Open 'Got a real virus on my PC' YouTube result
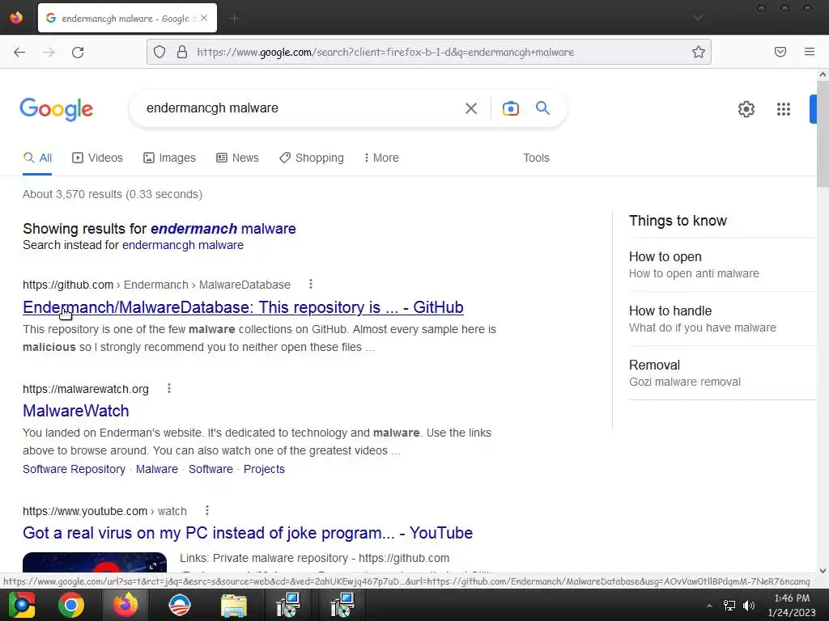 pos(248,533)
